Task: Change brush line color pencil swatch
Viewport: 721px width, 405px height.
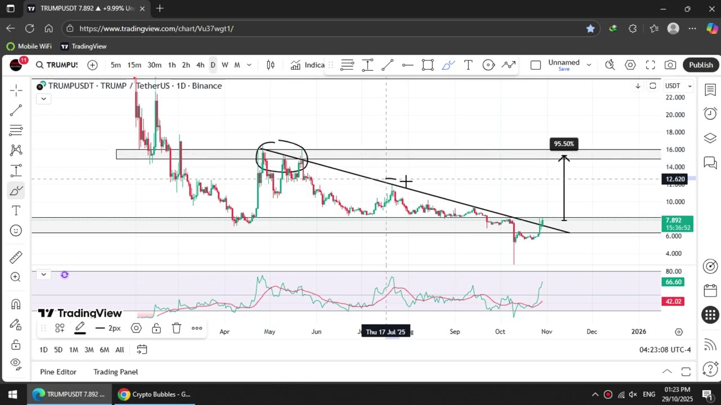Action: [80, 328]
